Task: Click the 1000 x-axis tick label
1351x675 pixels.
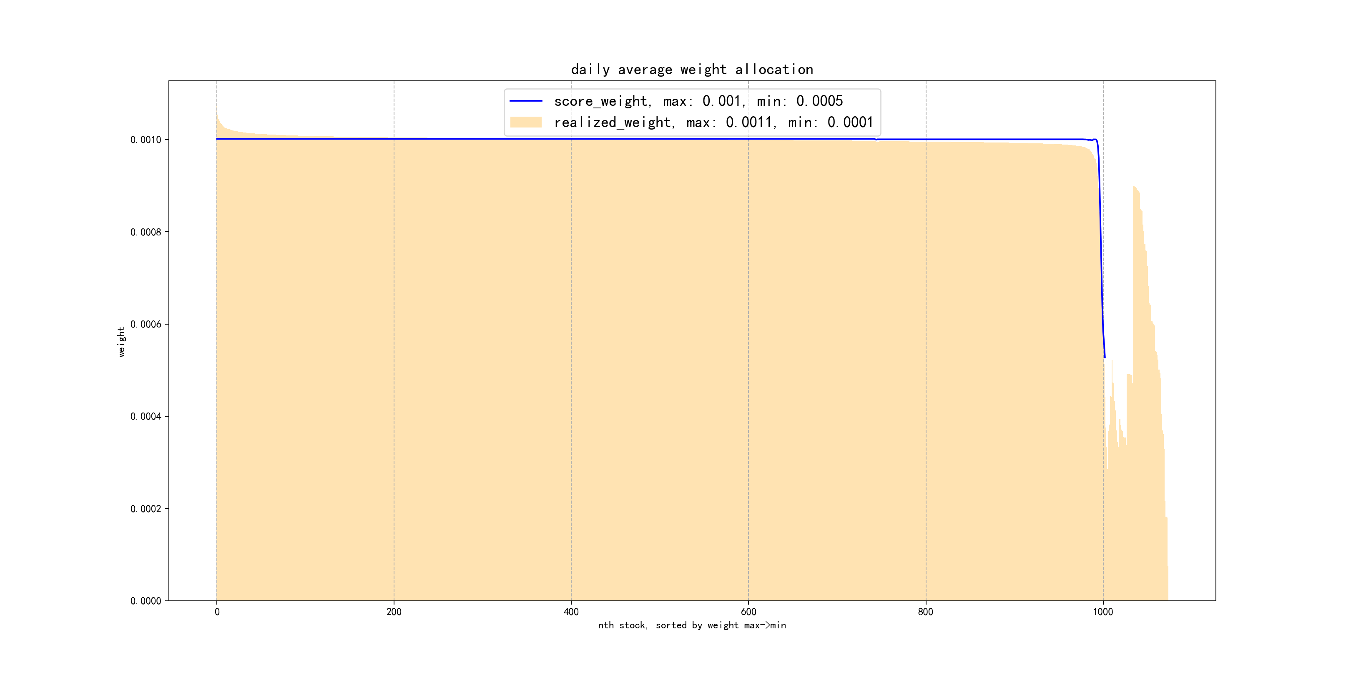Action: coord(1103,612)
